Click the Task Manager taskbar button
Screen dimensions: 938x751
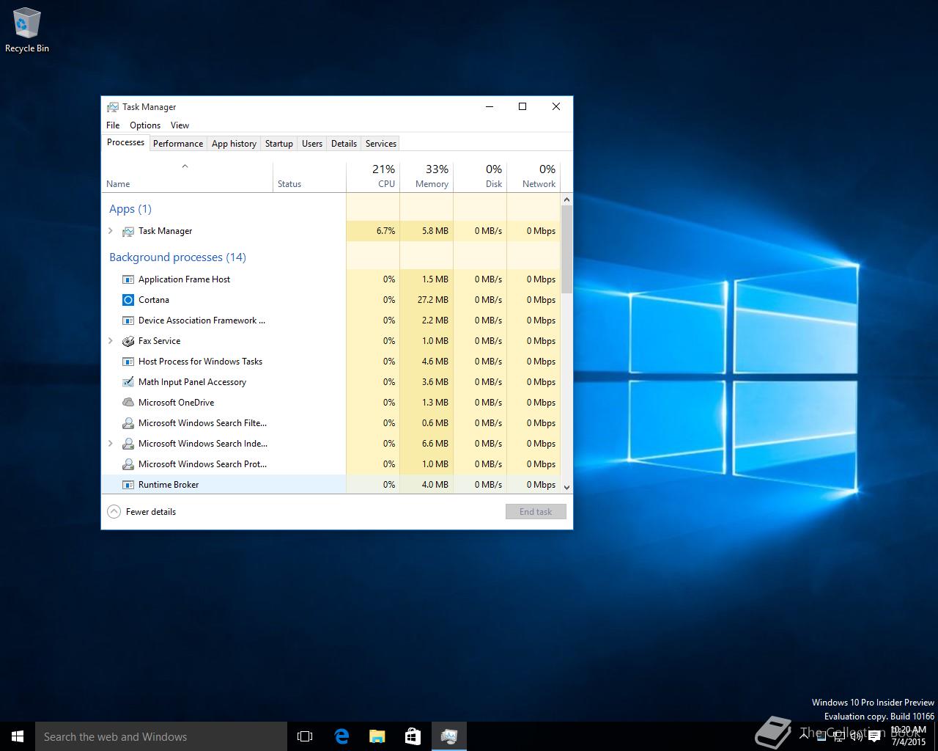pyautogui.click(x=449, y=736)
